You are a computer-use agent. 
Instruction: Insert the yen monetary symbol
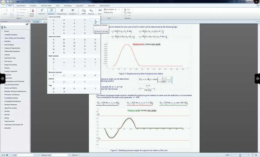point(85,76)
